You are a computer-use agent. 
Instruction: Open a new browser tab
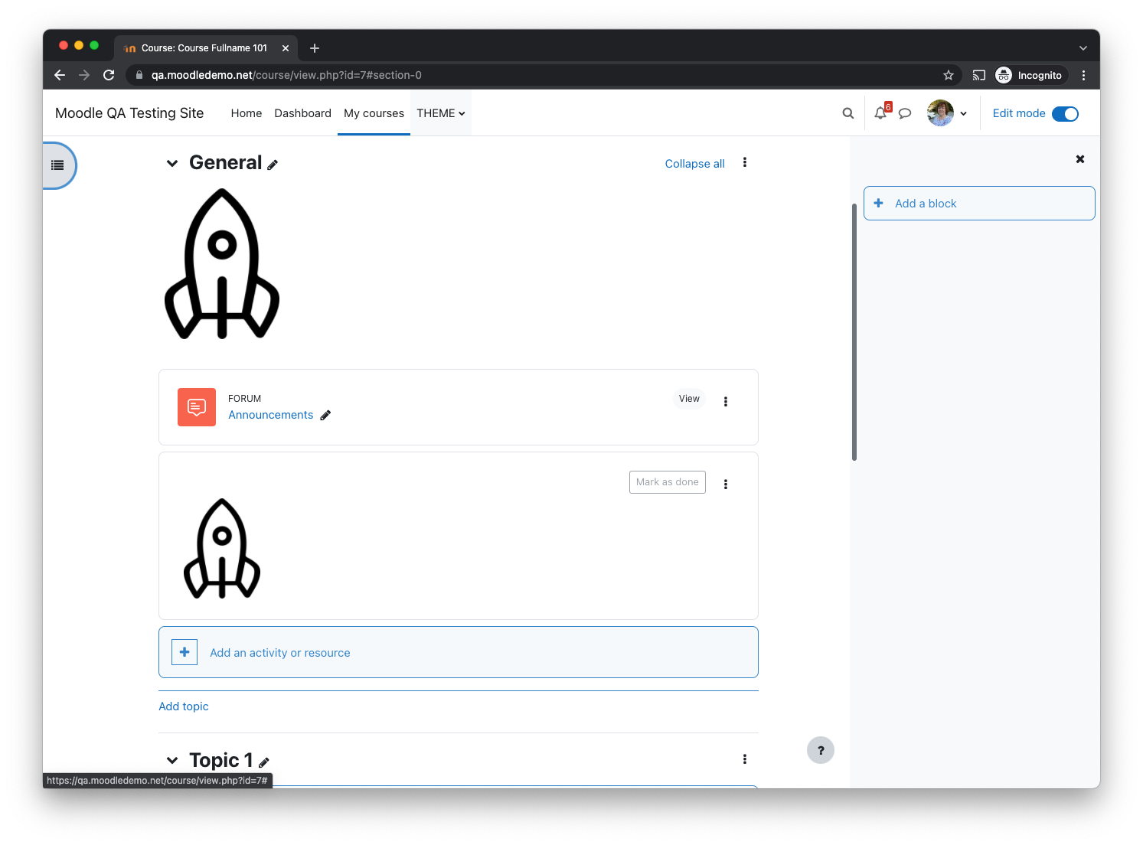click(315, 48)
